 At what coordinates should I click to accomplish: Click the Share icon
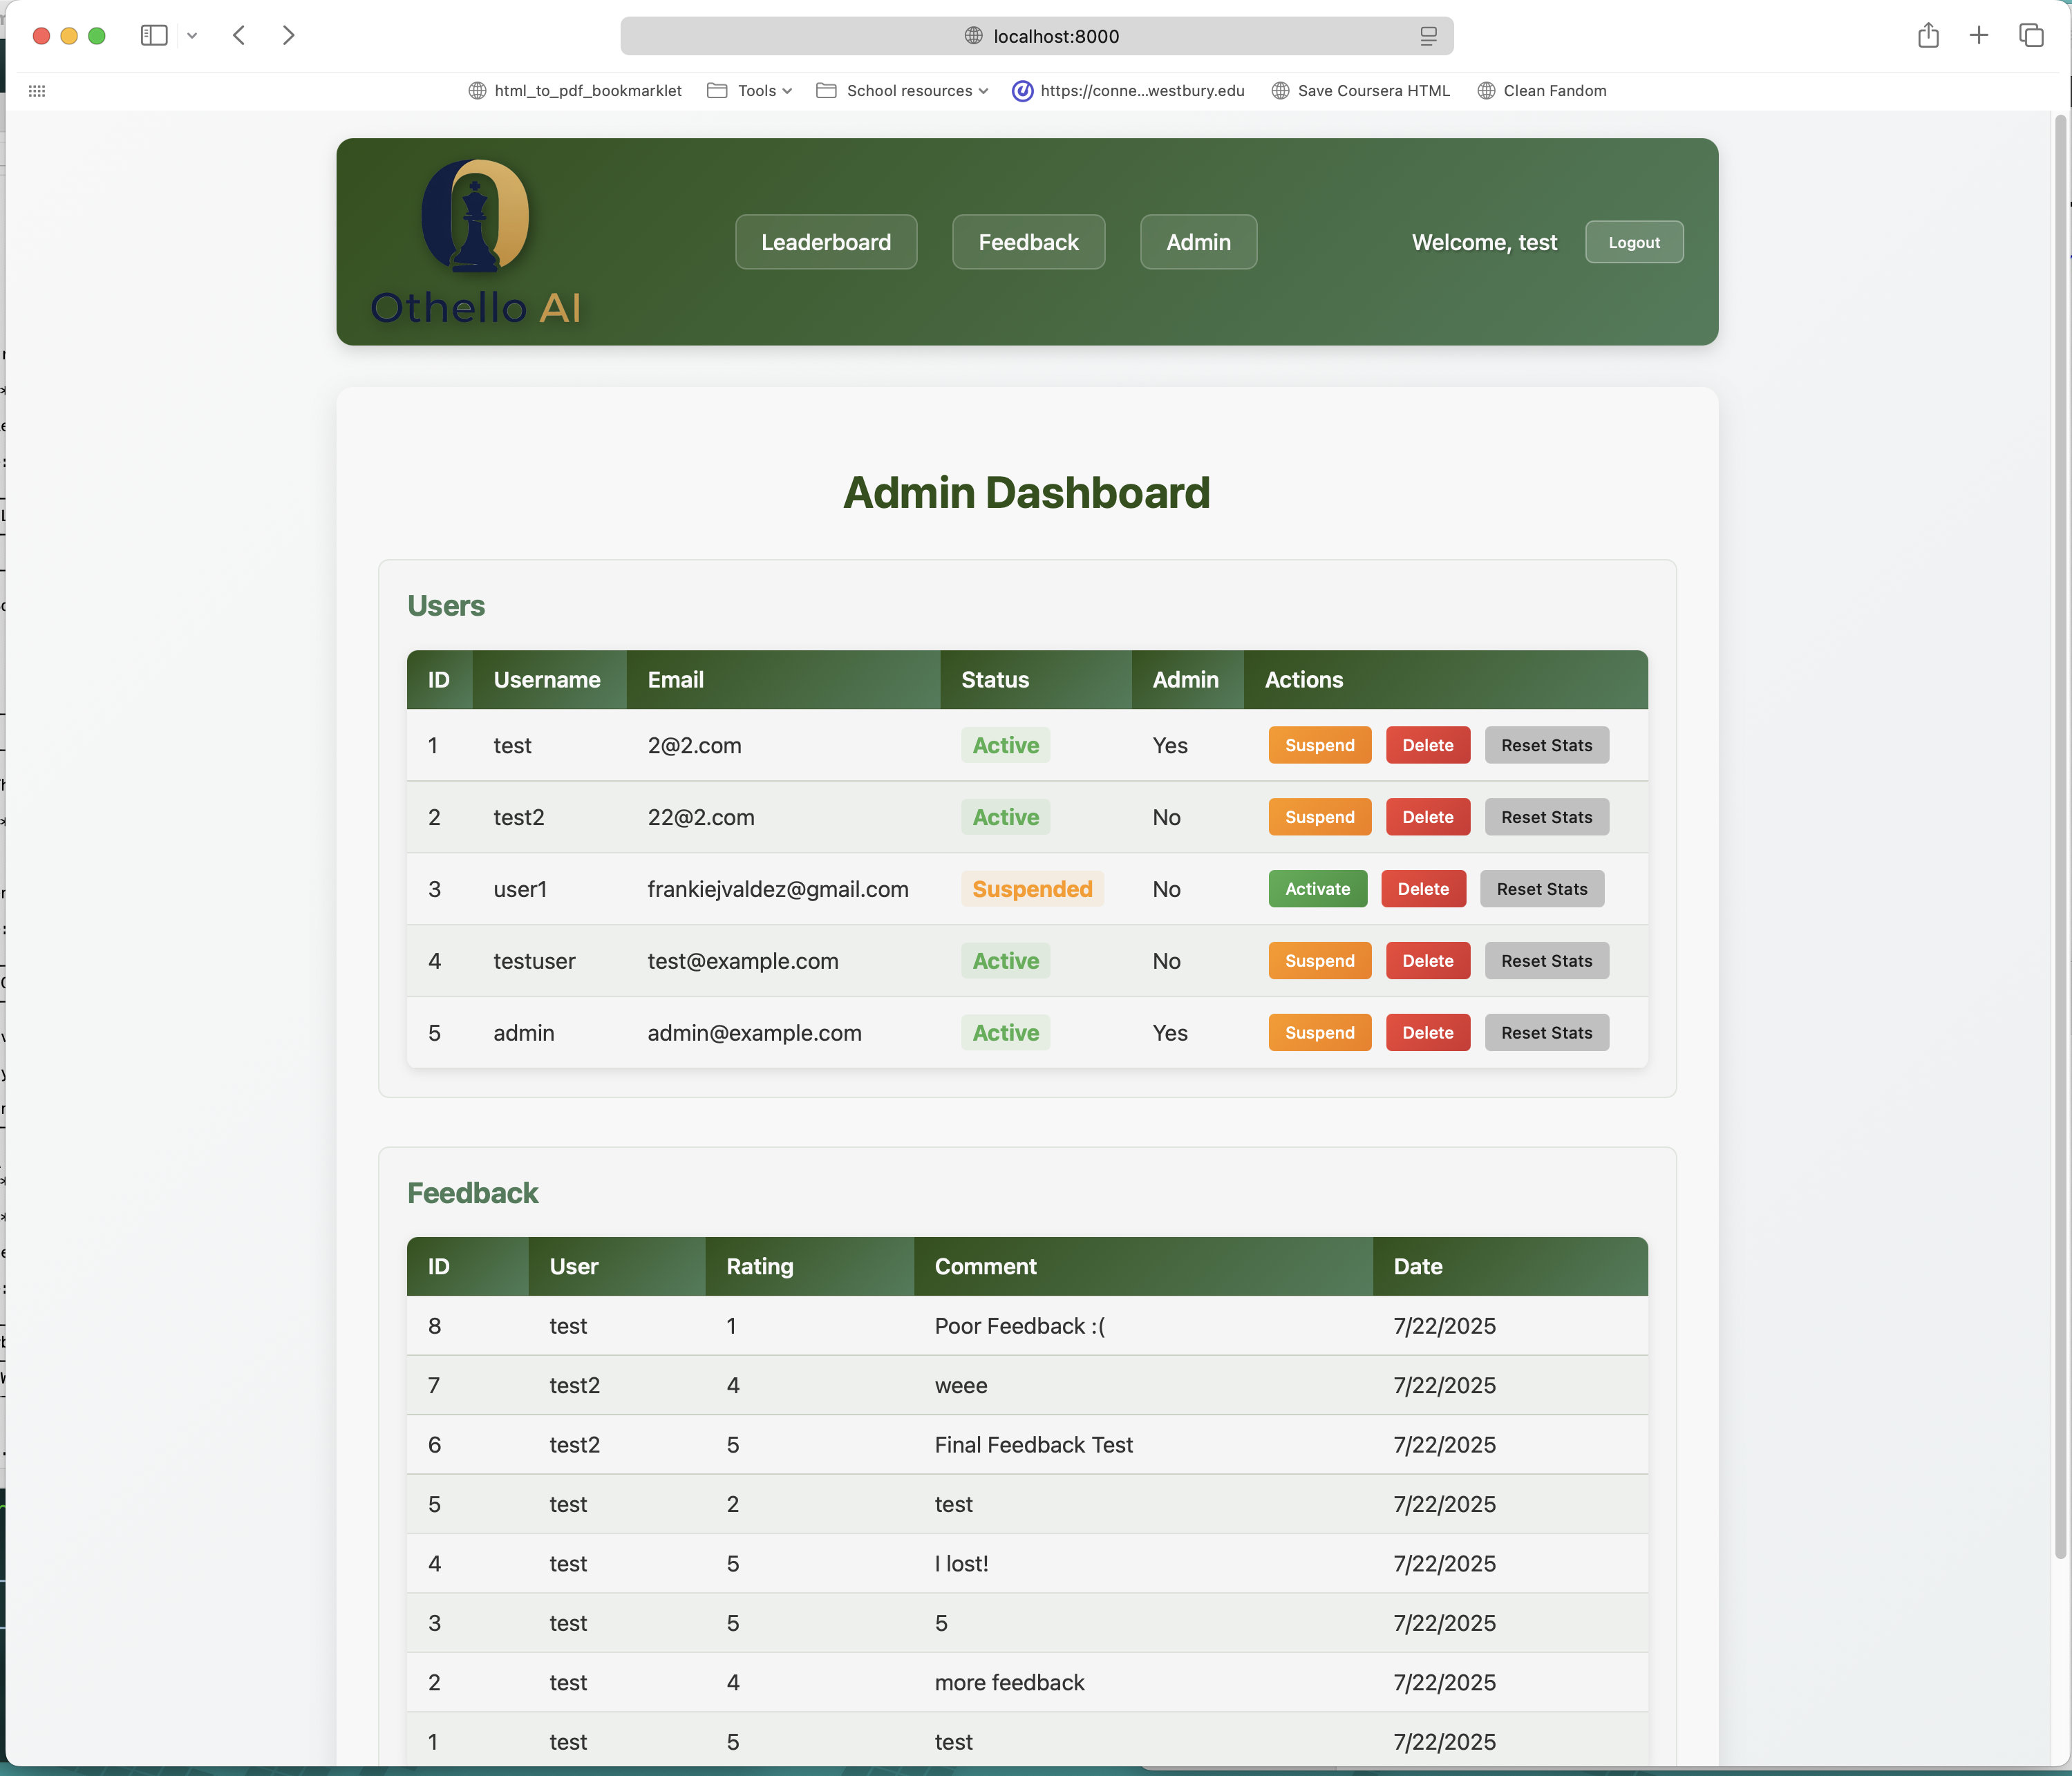pyautogui.click(x=1928, y=36)
